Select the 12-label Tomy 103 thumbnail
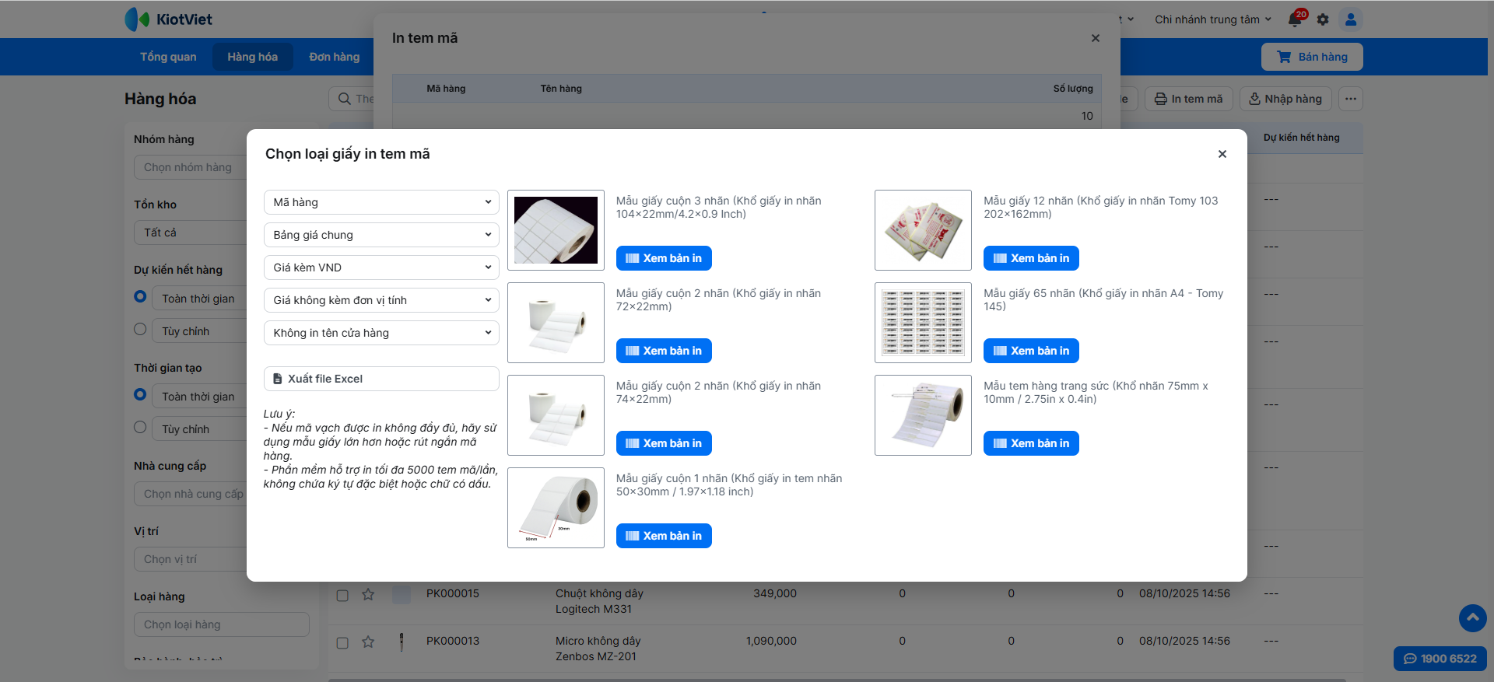 pos(923,230)
